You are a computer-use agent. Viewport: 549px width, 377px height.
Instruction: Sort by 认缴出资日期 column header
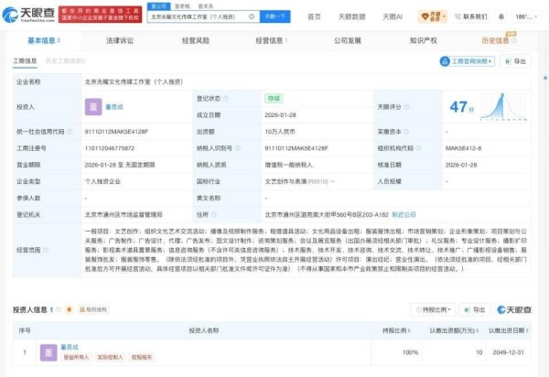click(x=509, y=330)
